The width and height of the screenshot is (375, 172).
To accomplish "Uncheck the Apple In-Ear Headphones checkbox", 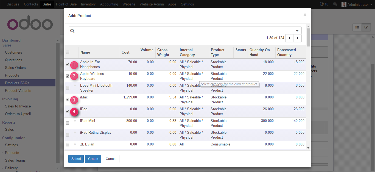I will coord(68,65).
